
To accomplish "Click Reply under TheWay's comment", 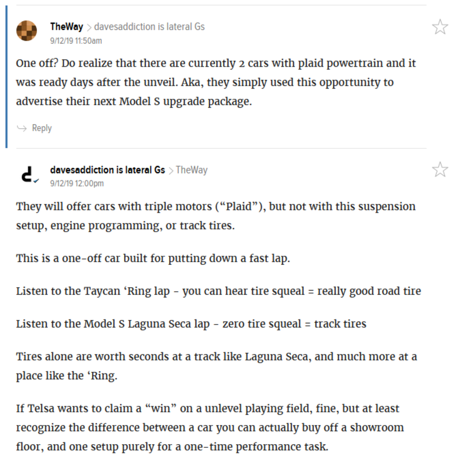I will 41,128.
